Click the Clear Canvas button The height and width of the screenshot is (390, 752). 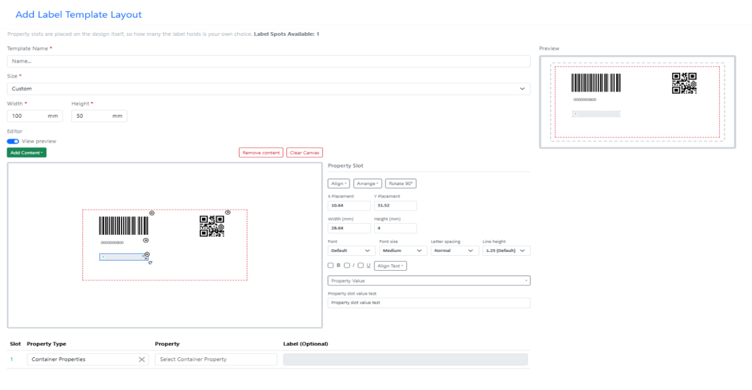tap(304, 153)
